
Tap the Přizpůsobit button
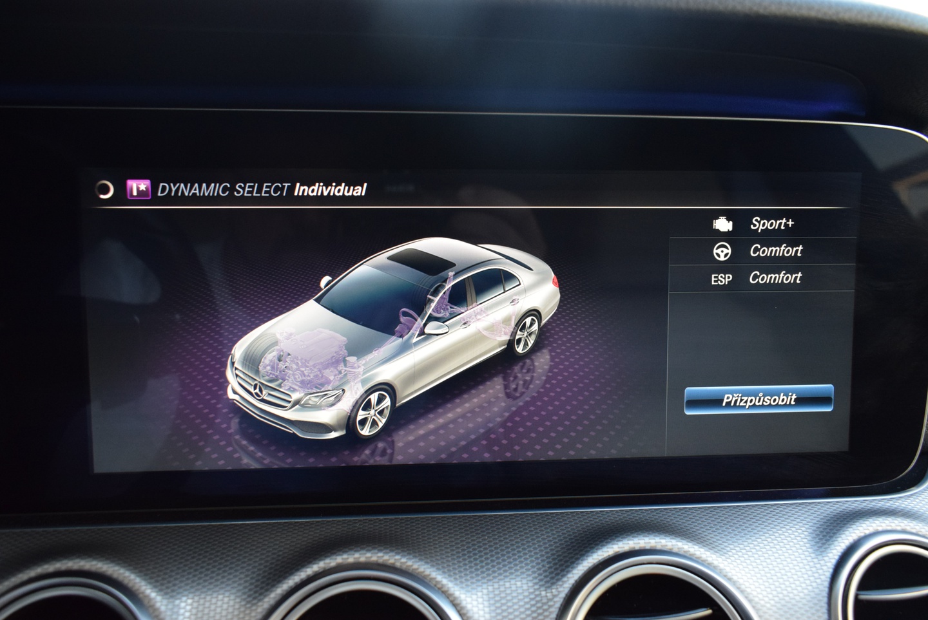[x=759, y=399]
